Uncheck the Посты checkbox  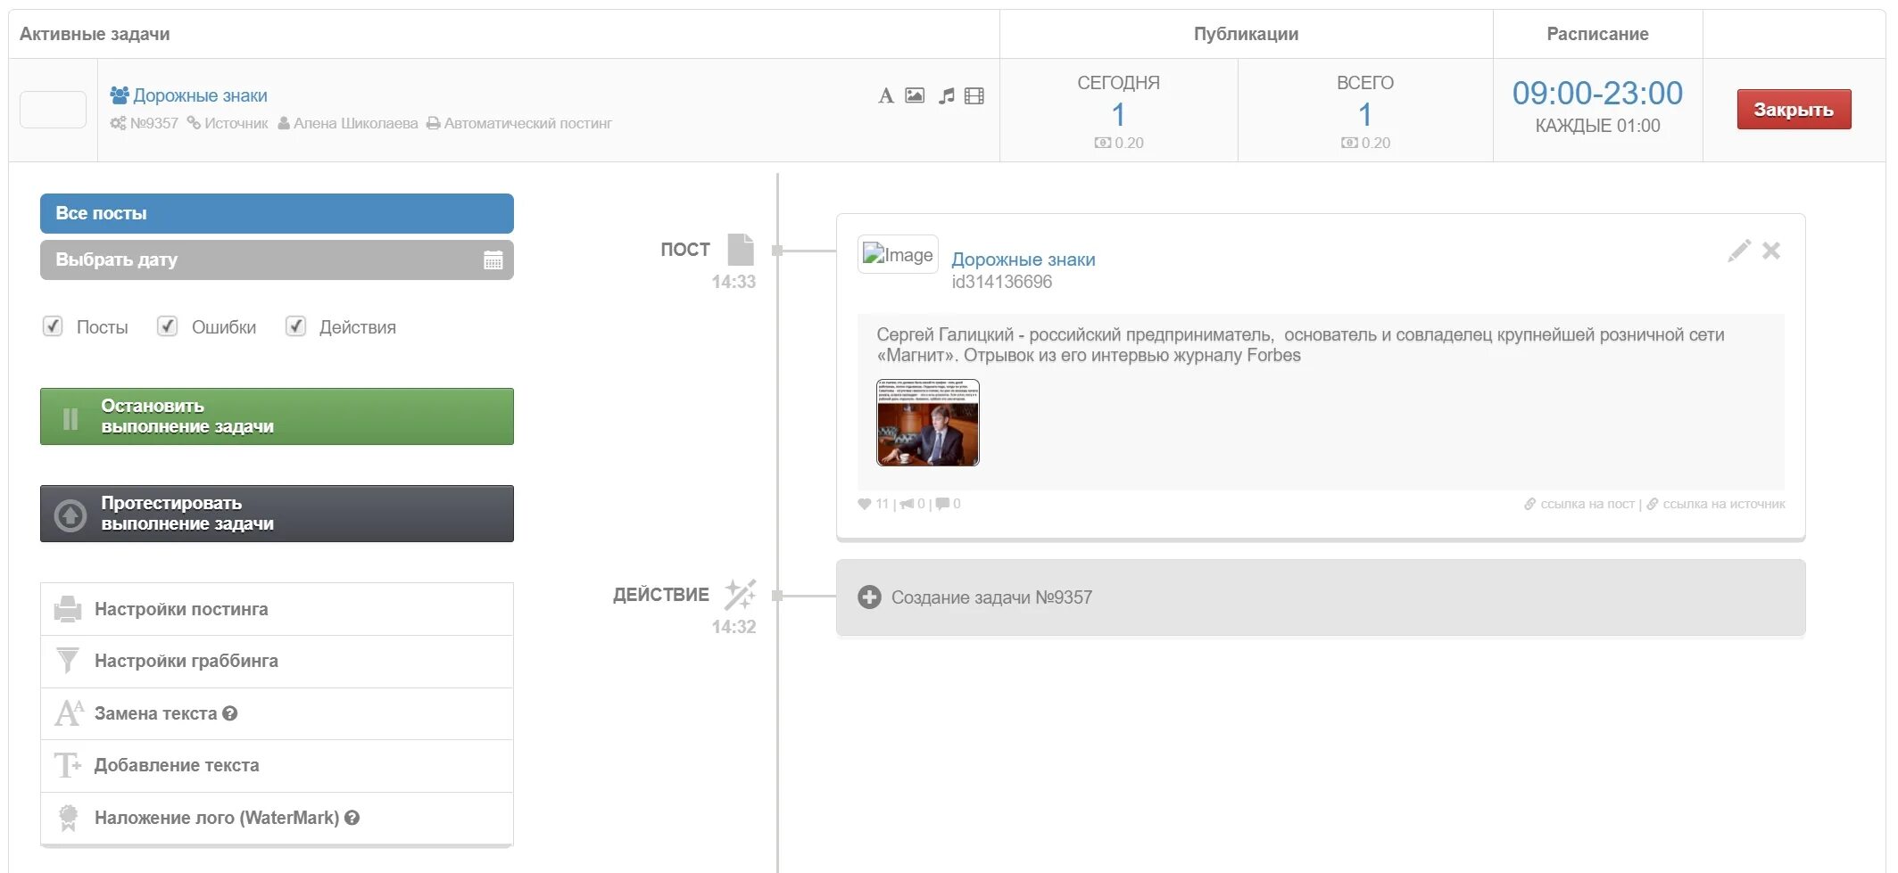coord(53,326)
